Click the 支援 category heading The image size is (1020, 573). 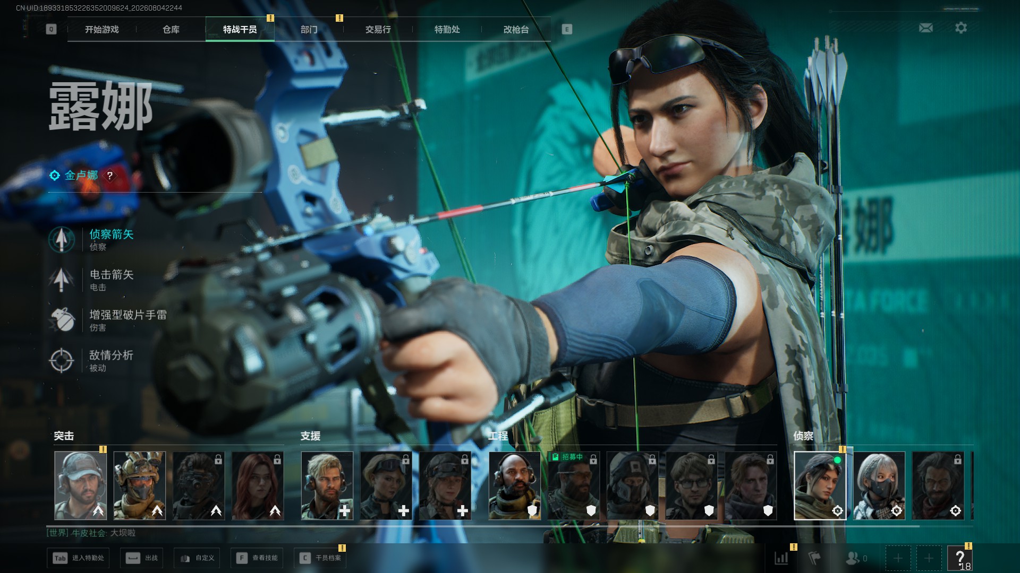pos(311,436)
